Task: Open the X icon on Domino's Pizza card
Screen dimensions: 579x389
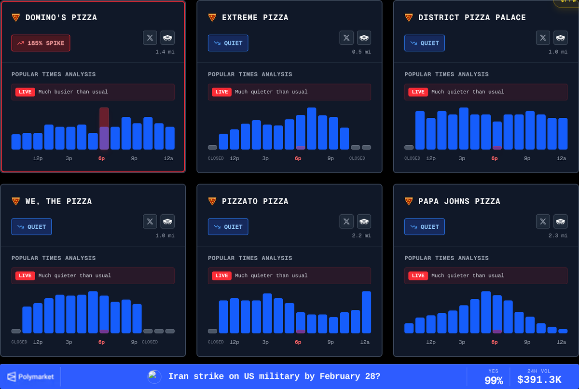Action: tap(150, 38)
